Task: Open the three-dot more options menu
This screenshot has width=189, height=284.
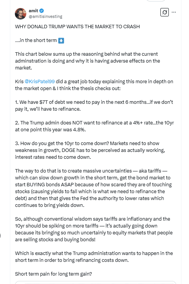Action: (174, 12)
